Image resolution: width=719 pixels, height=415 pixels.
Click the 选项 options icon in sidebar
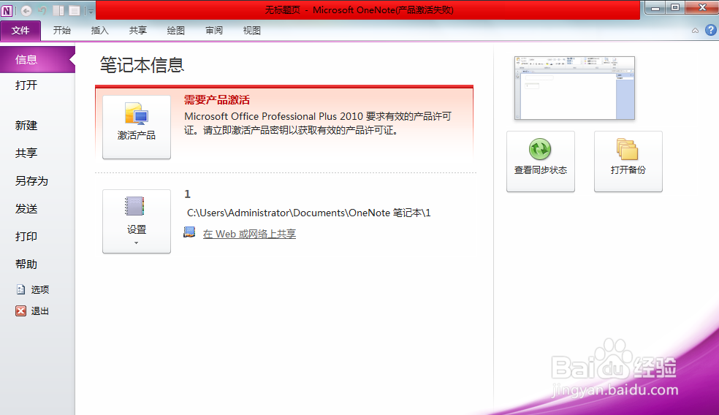(x=20, y=289)
